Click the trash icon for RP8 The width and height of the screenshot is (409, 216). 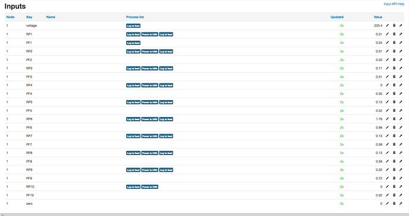[x=394, y=153]
